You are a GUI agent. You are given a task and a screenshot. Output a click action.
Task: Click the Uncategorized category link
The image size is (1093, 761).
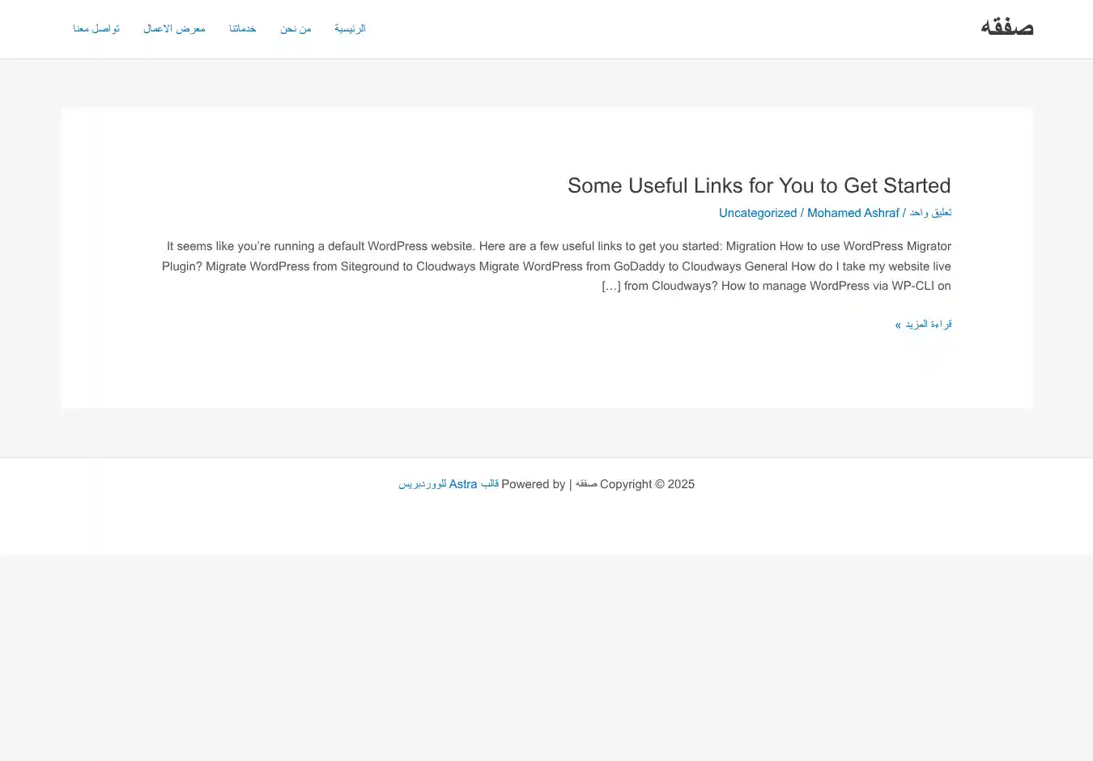click(x=758, y=213)
